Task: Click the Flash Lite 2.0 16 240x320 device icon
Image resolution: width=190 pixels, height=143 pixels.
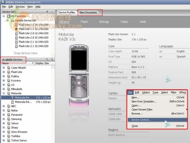Action: click(16, 33)
